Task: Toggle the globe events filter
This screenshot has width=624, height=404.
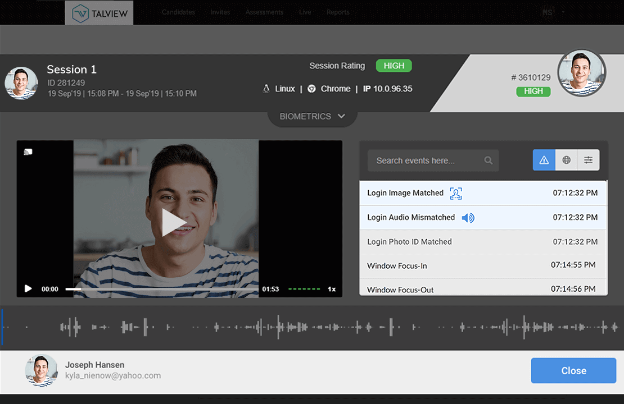Action: click(x=566, y=160)
